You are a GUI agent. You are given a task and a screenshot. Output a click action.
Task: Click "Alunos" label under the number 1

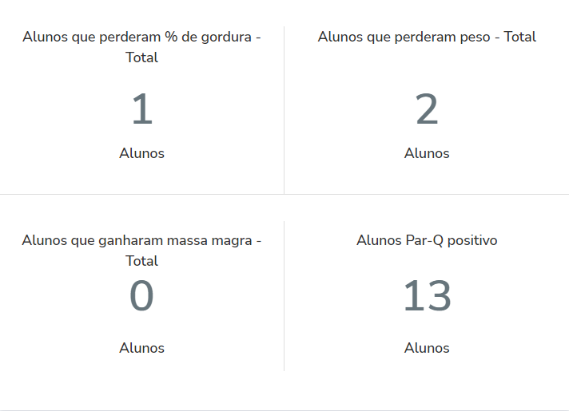[141, 153]
